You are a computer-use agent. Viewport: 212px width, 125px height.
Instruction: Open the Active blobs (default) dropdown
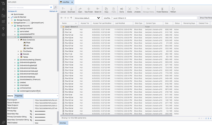88,18
